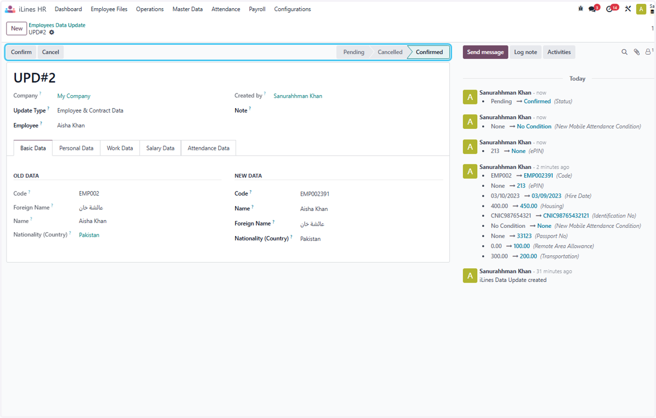The height and width of the screenshot is (418, 656).
Task: Click avatar of the 213 to None message
Action: (470, 146)
